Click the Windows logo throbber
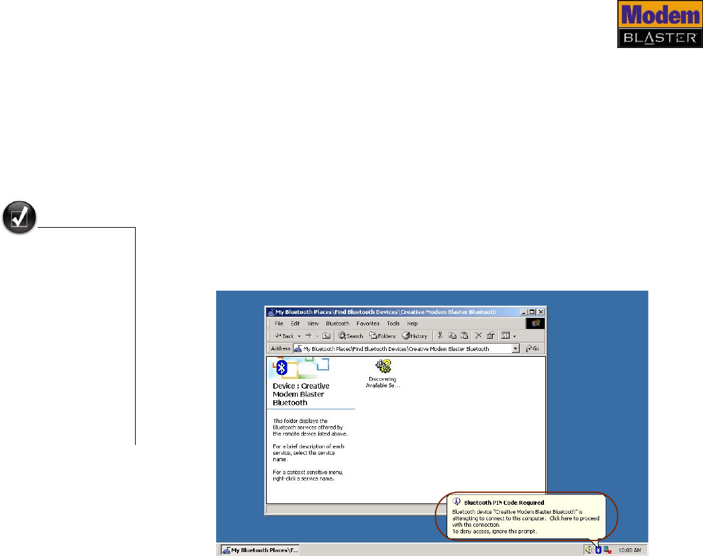703x556 pixels. click(x=536, y=323)
